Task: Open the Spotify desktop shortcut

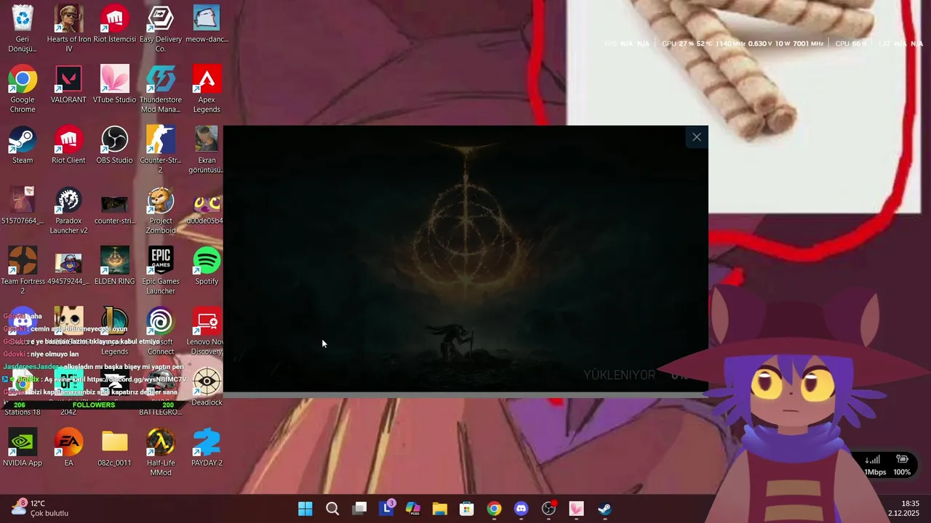Action: pyautogui.click(x=207, y=267)
